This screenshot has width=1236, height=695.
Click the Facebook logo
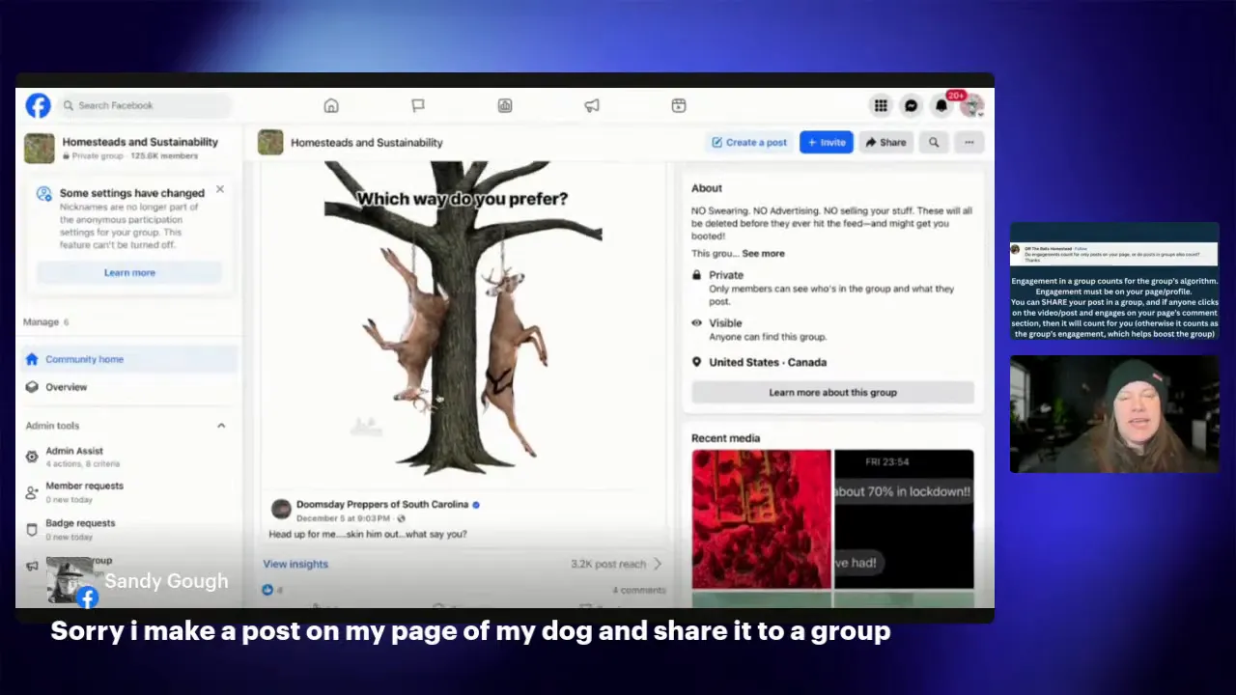click(x=38, y=105)
